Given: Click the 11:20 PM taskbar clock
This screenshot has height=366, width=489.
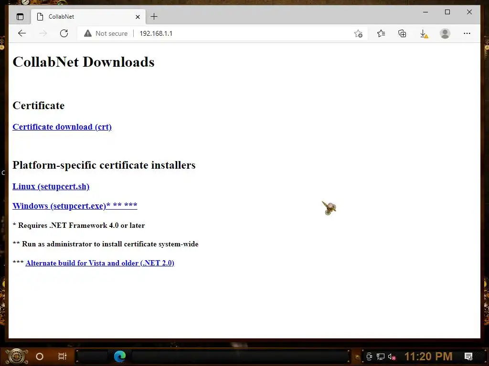Looking at the screenshot, I should (x=428, y=356).
